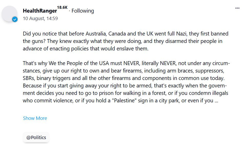Image resolution: width=247 pixels, height=144 pixels.
Task: Click the line starting "who commit violence"
Action: pyautogui.click(x=120, y=101)
